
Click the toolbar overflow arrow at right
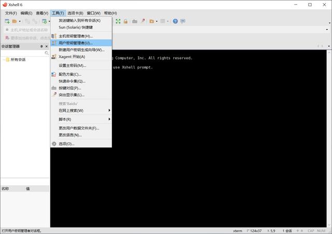coord(329,23)
